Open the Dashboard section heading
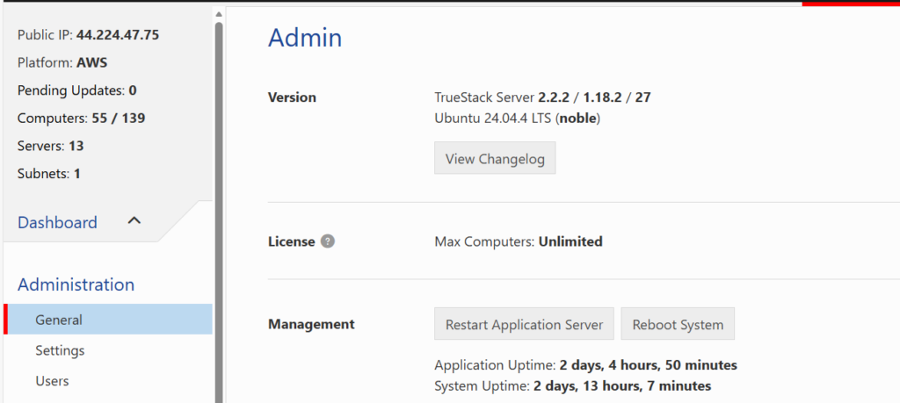 point(57,222)
